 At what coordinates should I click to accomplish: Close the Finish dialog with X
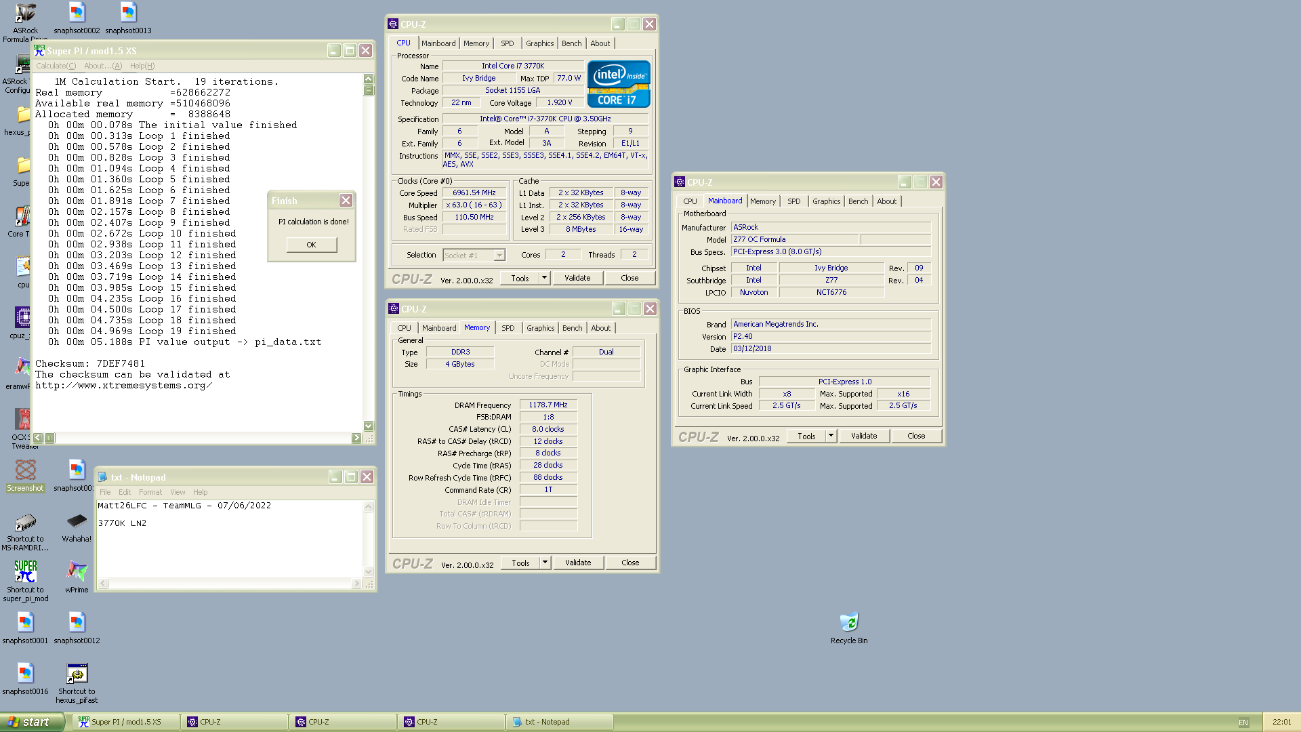tap(346, 201)
